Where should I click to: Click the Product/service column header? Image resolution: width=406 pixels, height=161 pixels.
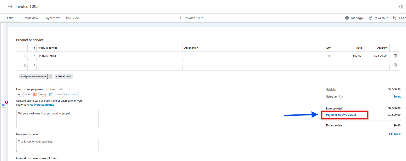tap(48, 48)
